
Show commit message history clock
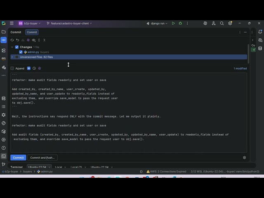coord(34,68)
